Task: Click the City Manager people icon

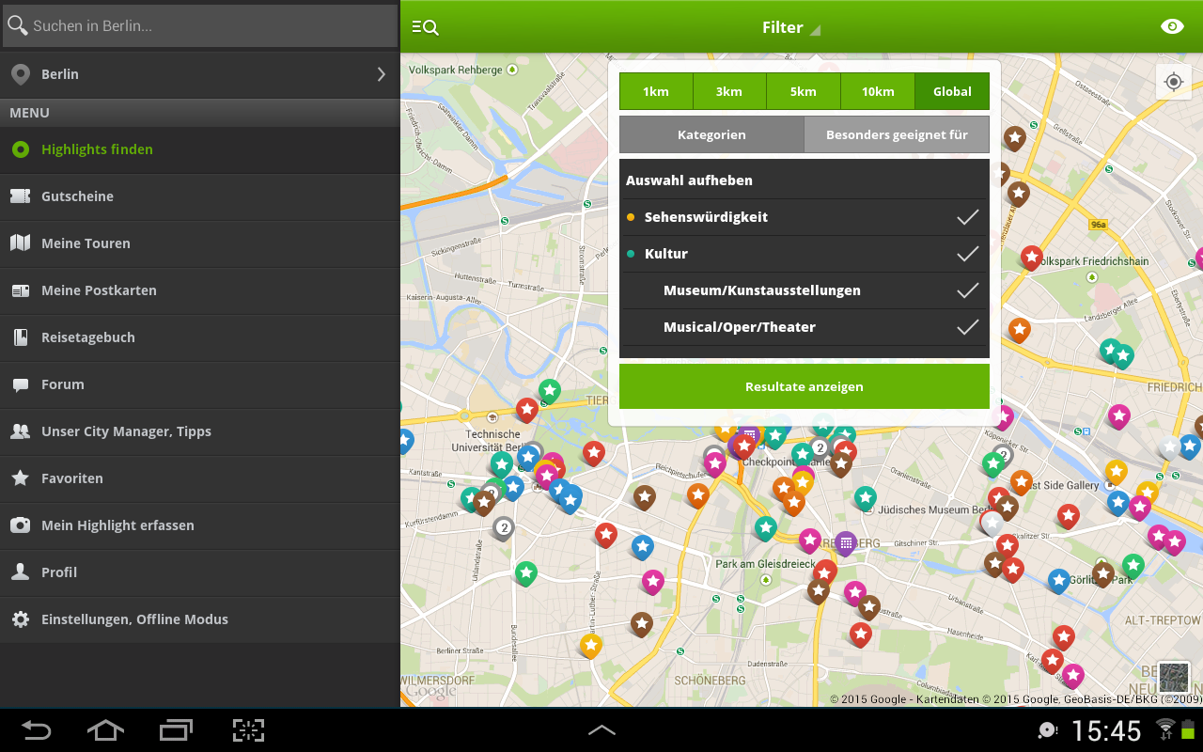Action: click(x=20, y=431)
